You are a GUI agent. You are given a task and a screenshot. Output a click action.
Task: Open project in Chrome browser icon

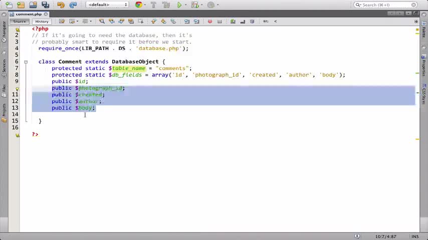(139, 4)
